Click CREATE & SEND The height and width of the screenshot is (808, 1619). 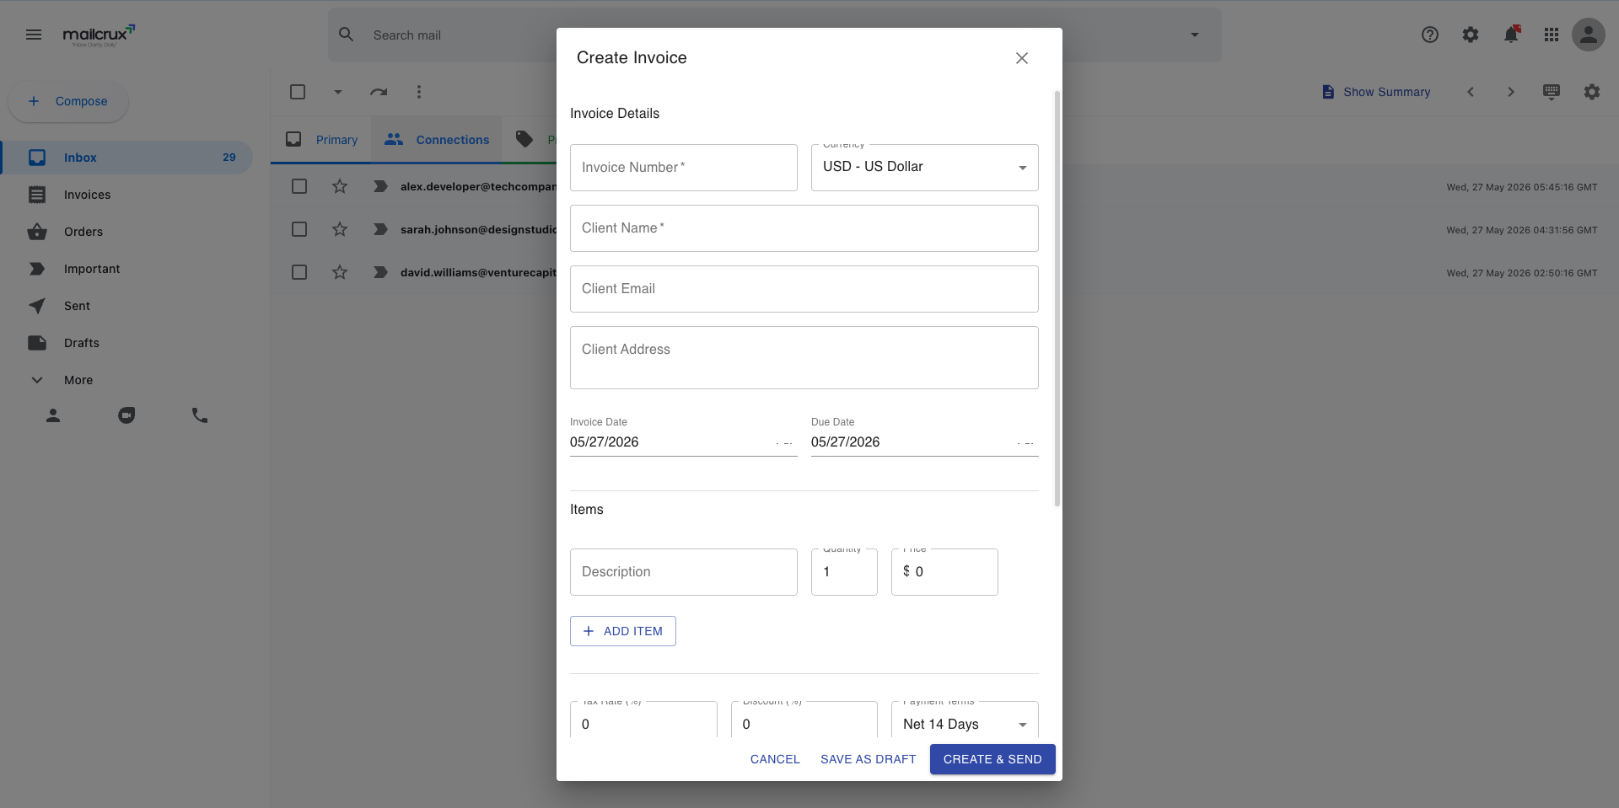click(992, 759)
